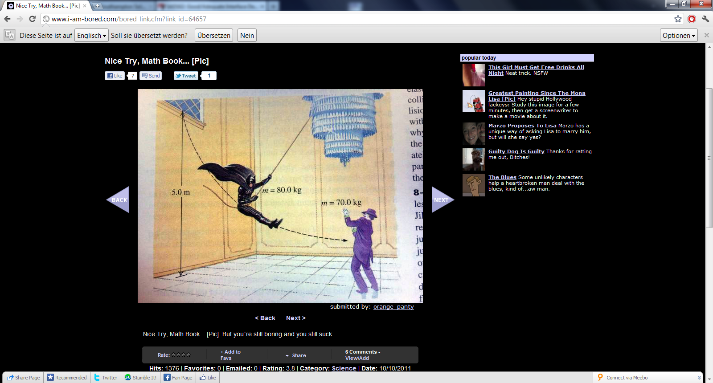713x383 pixels.
Task: Click the address bar URL
Action: [x=129, y=19]
